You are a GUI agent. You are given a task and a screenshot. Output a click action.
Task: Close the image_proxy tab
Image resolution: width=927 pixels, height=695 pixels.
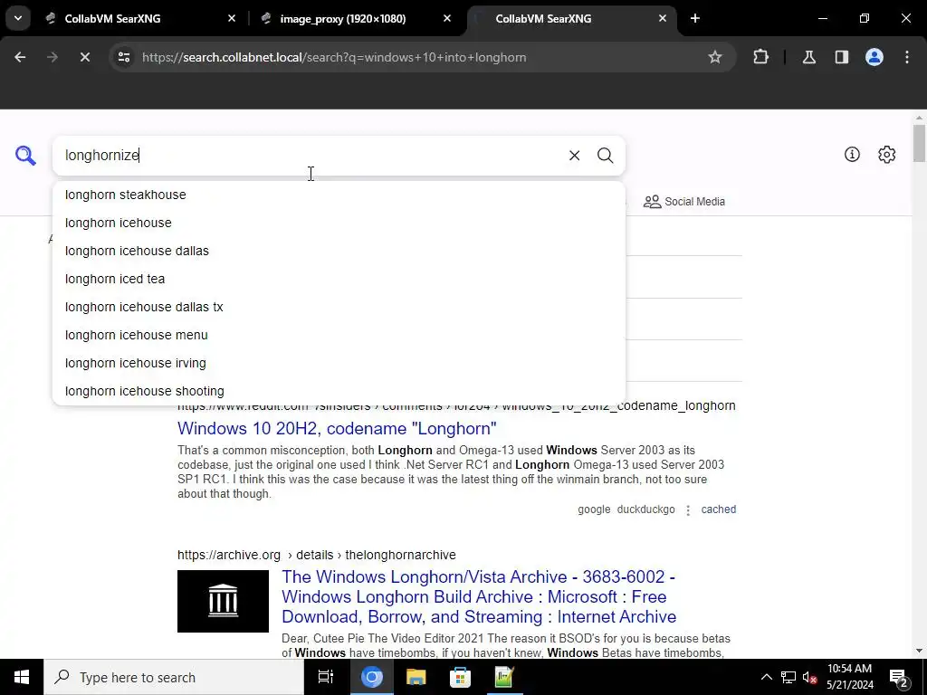point(447,18)
